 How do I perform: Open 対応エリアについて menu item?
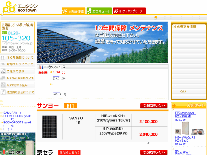coord(18,64)
